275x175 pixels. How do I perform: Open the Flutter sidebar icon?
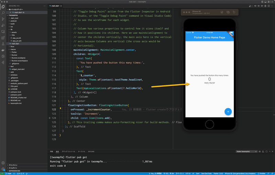(x=3, y=63)
